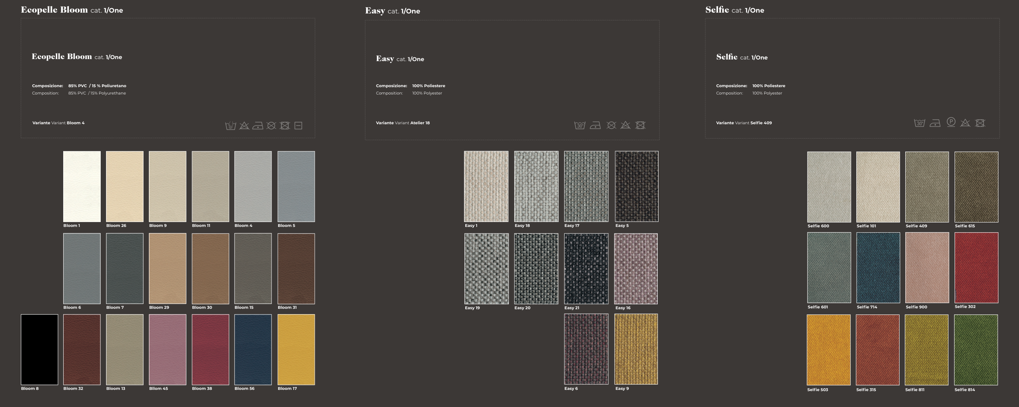The width and height of the screenshot is (1019, 407).
Task: Click the dry clean P icon in Selfie
Action: coord(951,122)
